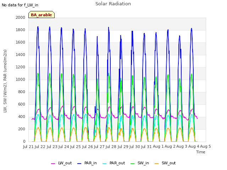227x170 pixels.
Task: Click the 'No data for f_LW_in' message
Action: point(20,5)
